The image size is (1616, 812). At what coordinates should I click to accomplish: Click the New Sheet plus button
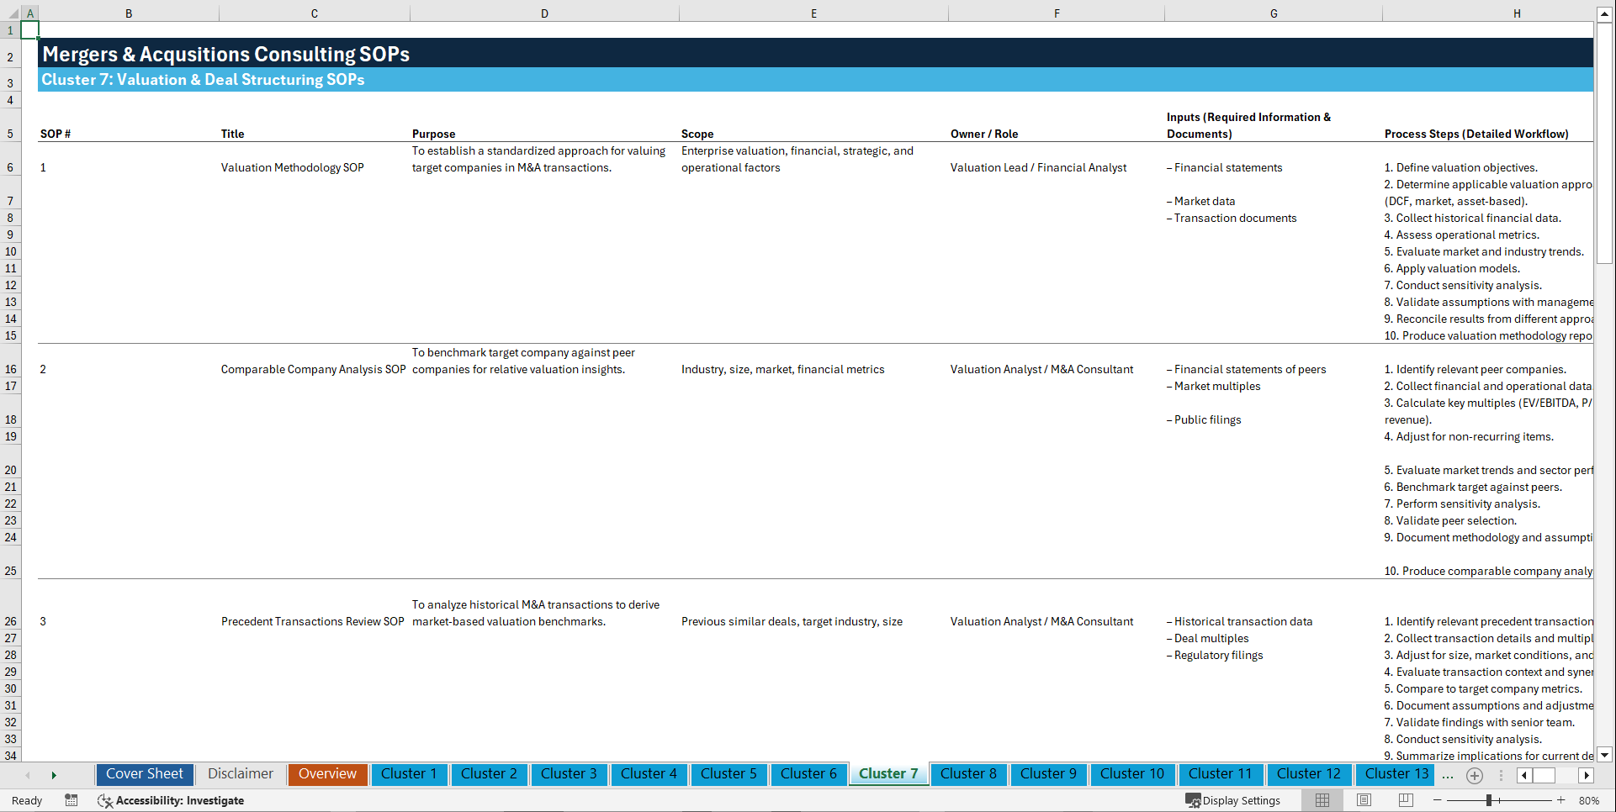click(1474, 775)
